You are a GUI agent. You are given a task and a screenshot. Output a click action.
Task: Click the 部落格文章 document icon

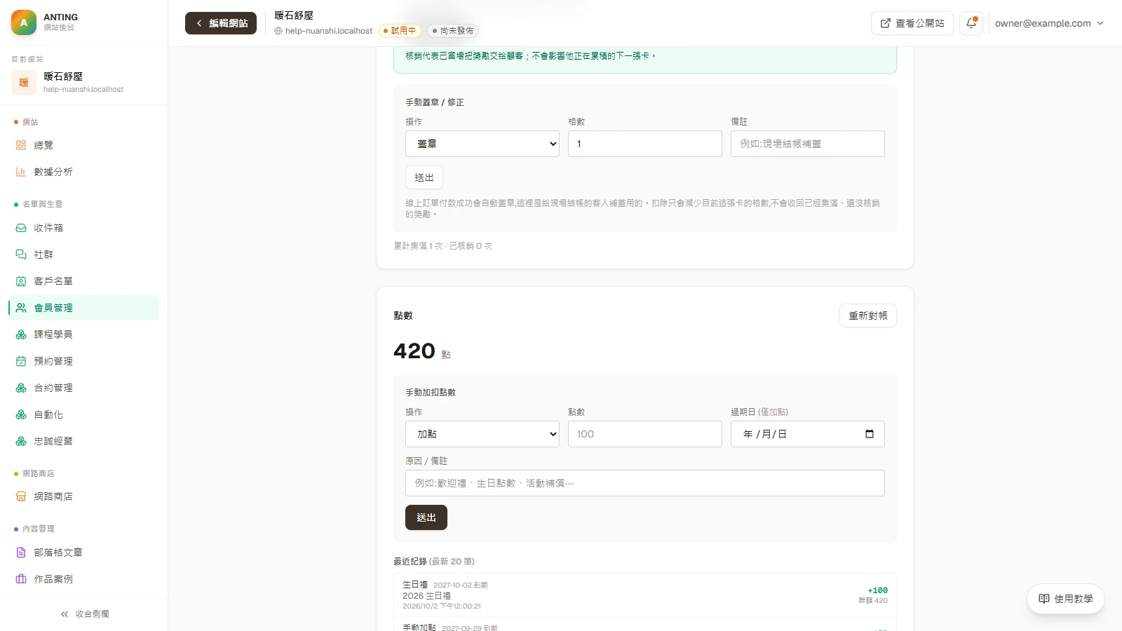pyautogui.click(x=21, y=552)
